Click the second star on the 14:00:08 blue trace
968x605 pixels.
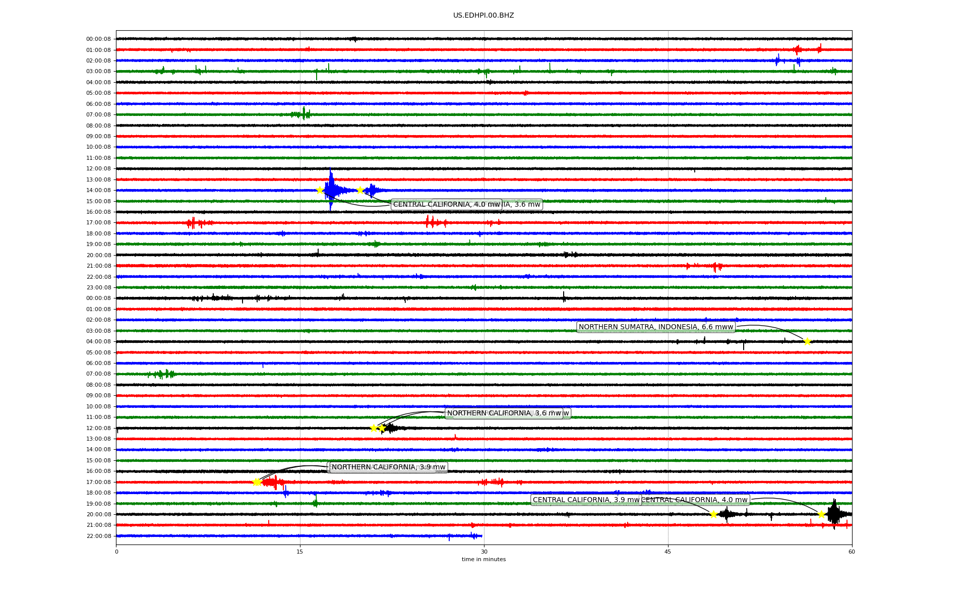click(x=360, y=190)
